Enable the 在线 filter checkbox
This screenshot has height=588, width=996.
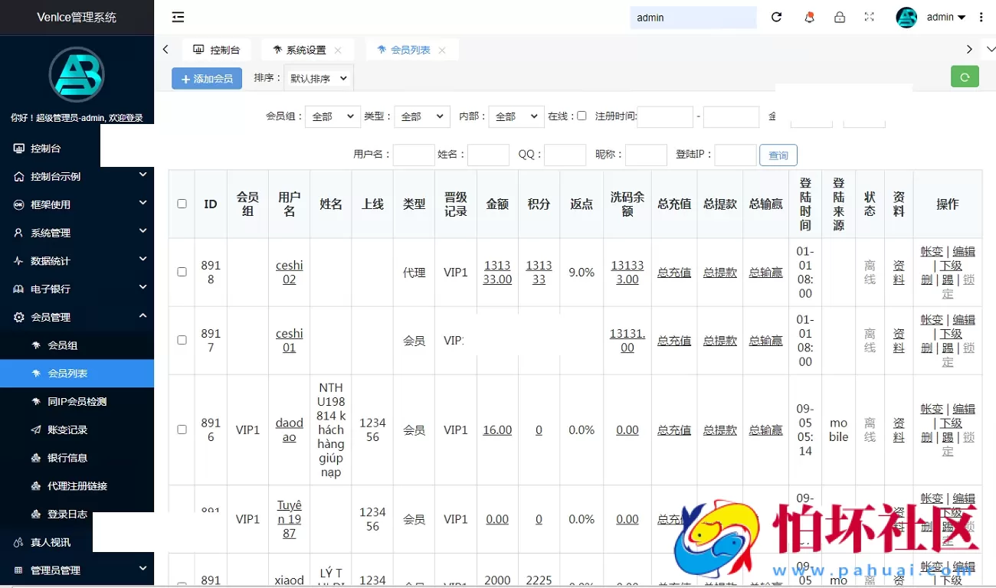click(x=582, y=116)
